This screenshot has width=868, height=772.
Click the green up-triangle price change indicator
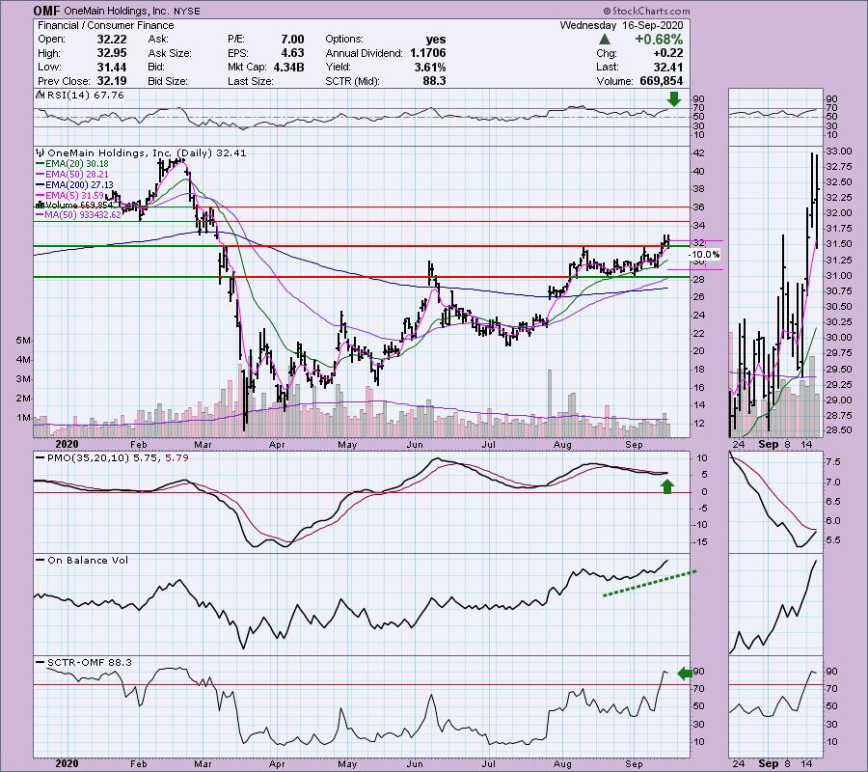pos(605,40)
